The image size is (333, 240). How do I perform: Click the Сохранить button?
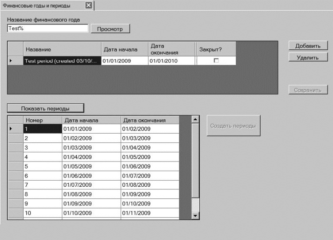[x=308, y=90]
